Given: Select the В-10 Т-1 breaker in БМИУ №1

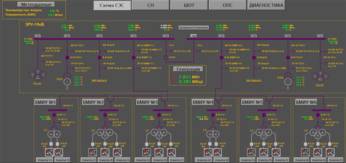Looking at the screenshot, I should (x=54, y=115).
